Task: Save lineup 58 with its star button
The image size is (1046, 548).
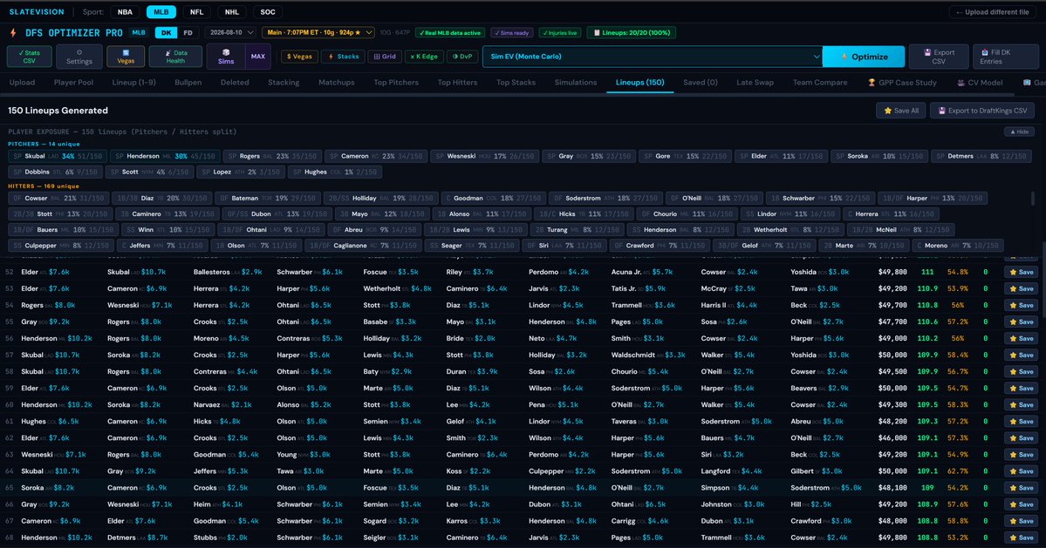Action: [1022, 371]
